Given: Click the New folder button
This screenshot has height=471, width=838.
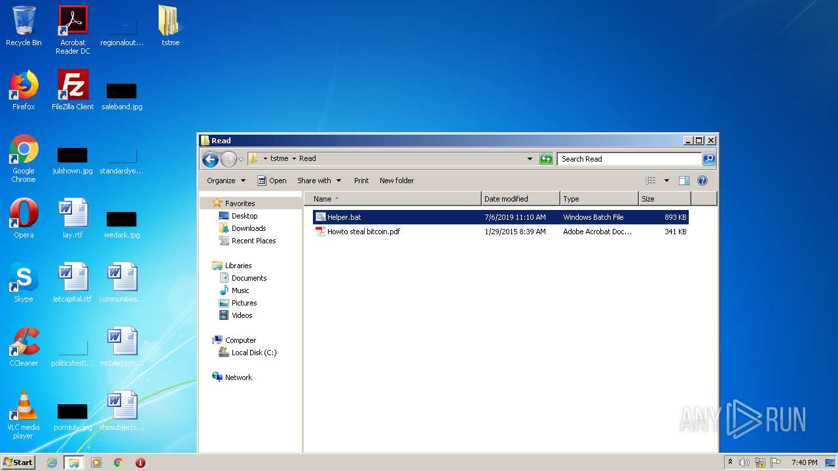Looking at the screenshot, I should pos(397,181).
